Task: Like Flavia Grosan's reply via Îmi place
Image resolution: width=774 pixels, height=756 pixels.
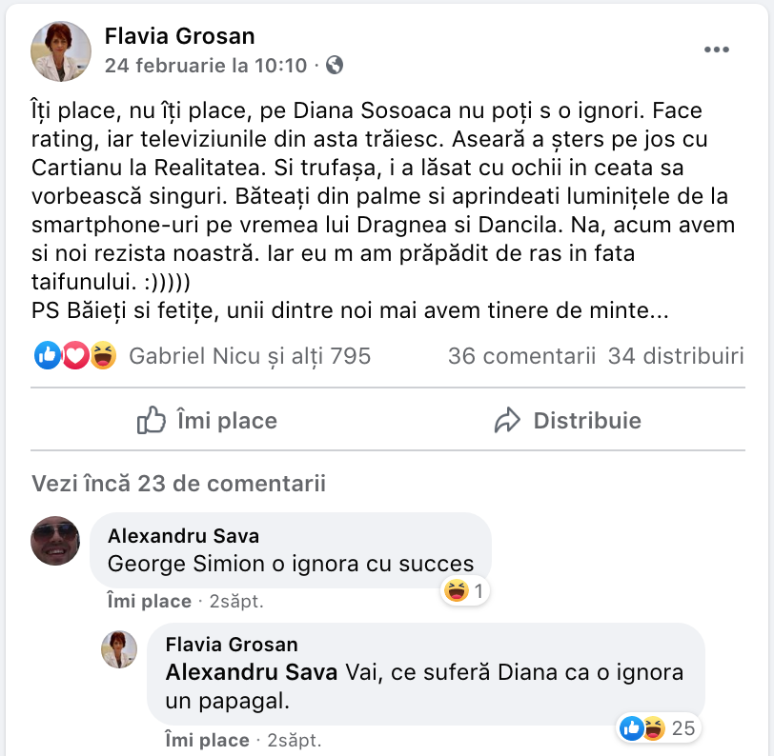Action: [x=206, y=739]
